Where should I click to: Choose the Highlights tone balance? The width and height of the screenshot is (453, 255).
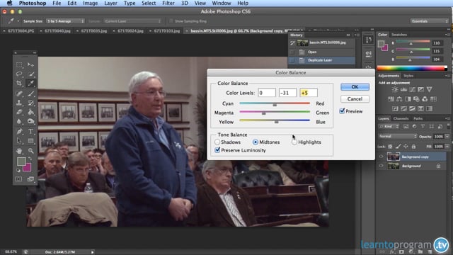point(294,142)
